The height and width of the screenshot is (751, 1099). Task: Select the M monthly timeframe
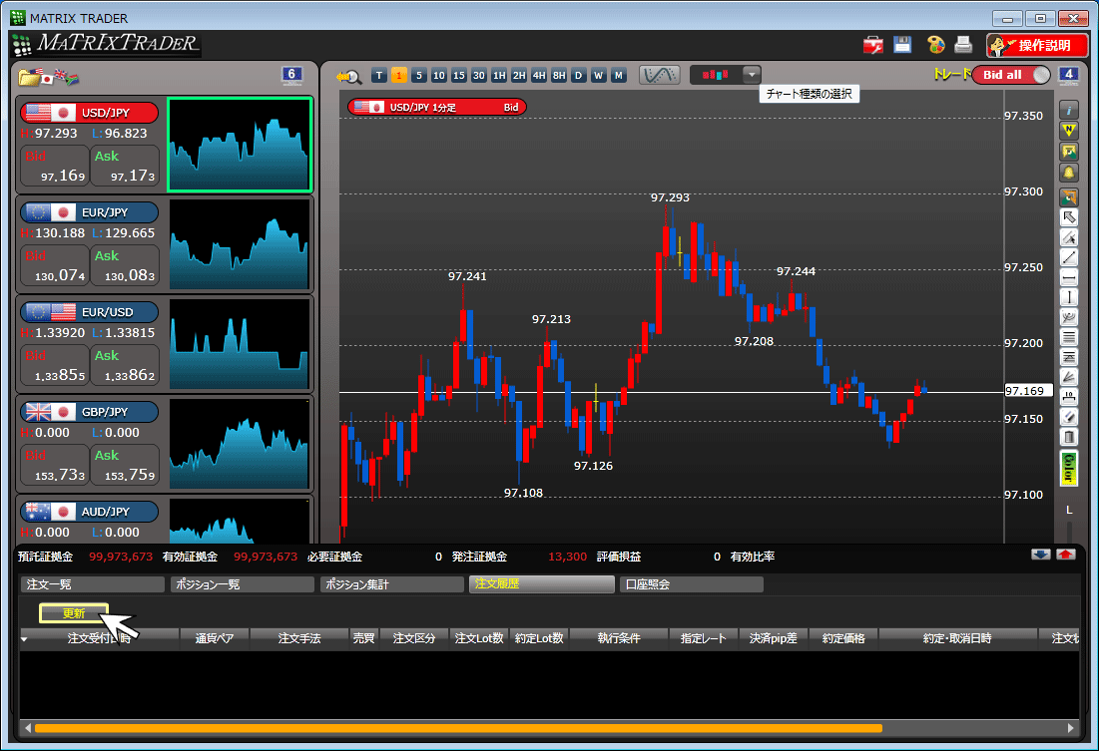click(618, 76)
